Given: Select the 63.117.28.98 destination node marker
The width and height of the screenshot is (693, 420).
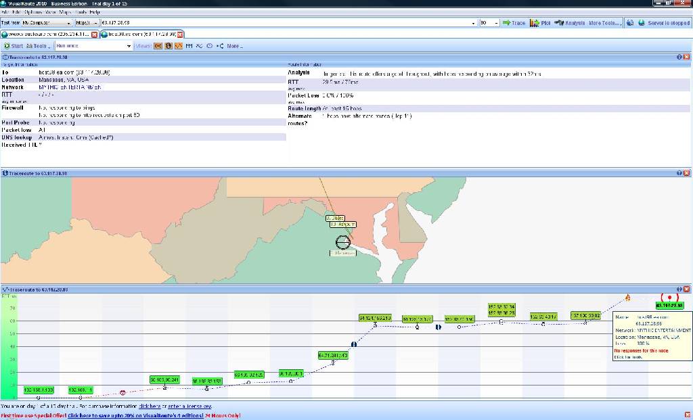Looking at the screenshot, I should [x=669, y=298].
